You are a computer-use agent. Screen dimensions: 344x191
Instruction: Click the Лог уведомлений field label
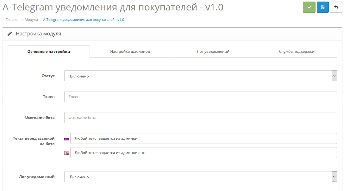click(x=37, y=177)
